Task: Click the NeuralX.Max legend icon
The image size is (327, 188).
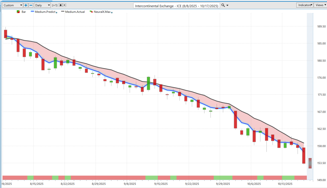Action: [91, 12]
